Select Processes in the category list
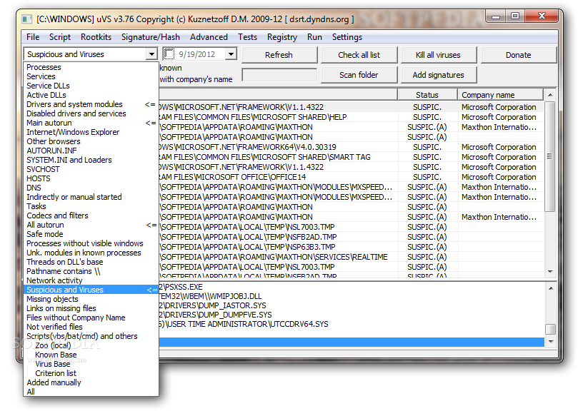The height and width of the screenshot is (411, 578). (x=91, y=67)
